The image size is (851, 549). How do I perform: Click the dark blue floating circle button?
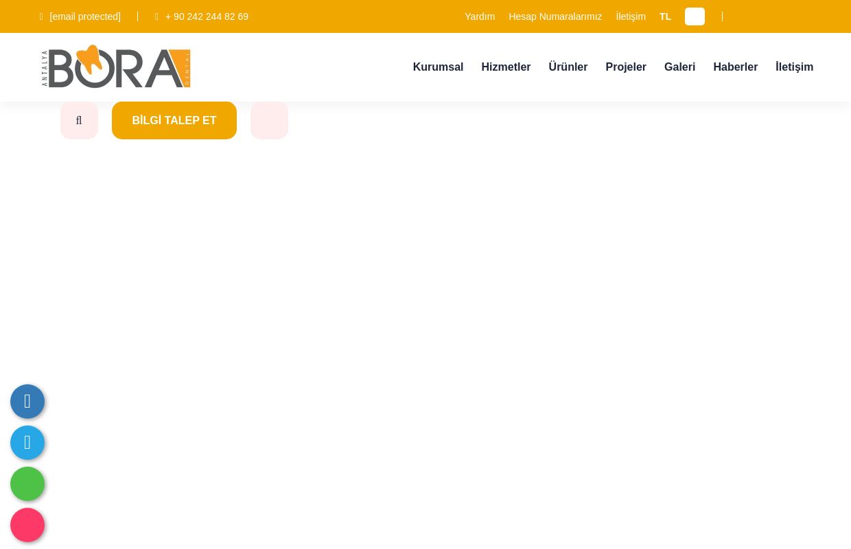pyautogui.click(x=27, y=401)
